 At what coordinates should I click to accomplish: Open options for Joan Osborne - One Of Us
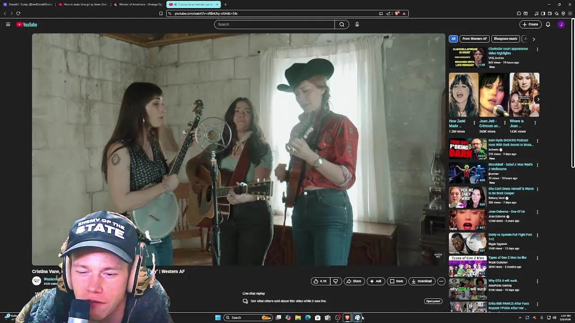pos(537,212)
